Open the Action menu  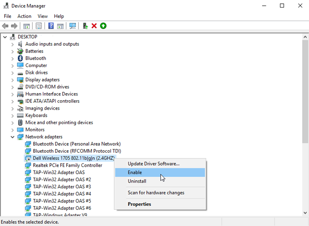tap(24, 16)
